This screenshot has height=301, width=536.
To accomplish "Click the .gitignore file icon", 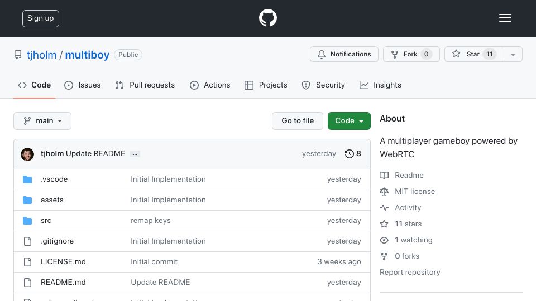I will click(x=27, y=241).
